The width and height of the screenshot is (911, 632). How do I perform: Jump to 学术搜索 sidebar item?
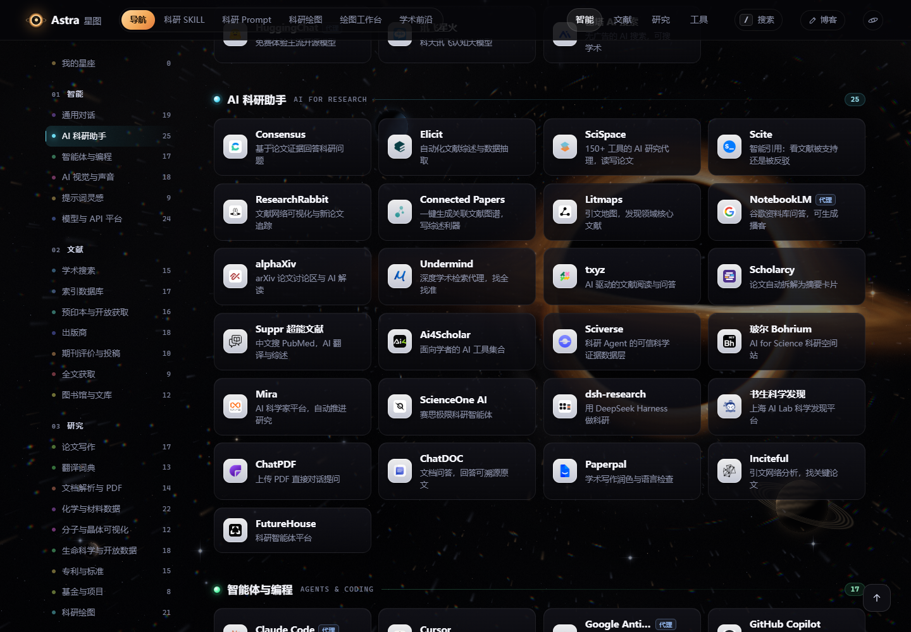coord(112,270)
